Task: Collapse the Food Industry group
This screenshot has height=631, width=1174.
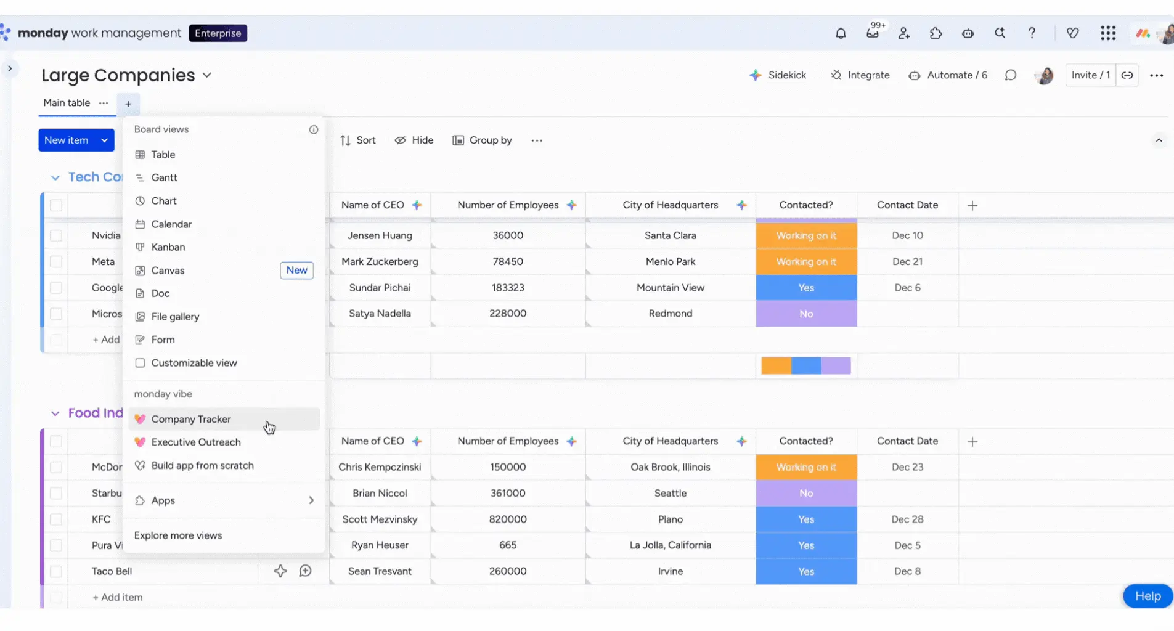Action: tap(55, 413)
